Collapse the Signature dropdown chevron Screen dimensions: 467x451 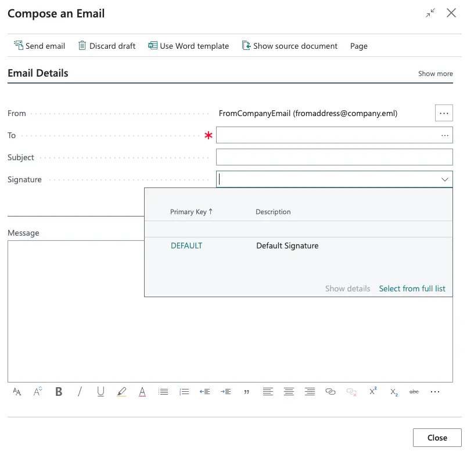point(445,179)
